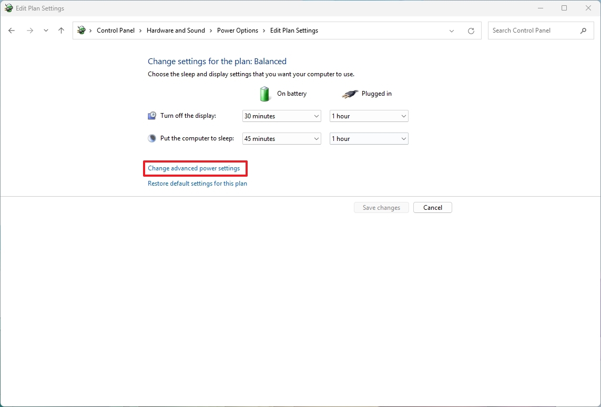Viewport: 601px width, 407px height.
Task: Click the 'Put the computer to sleep:' label
Action: pyautogui.click(x=197, y=138)
